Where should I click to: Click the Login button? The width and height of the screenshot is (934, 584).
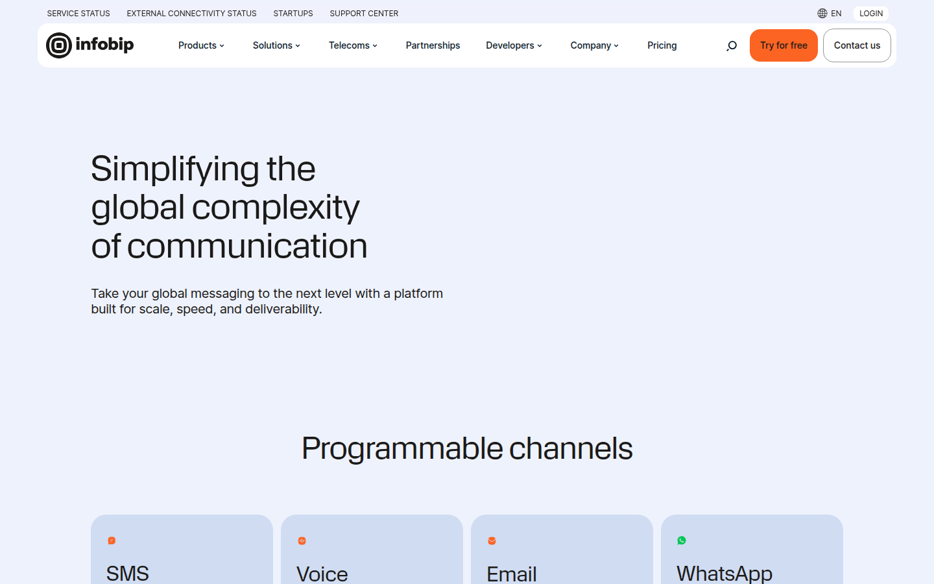click(870, 13)
